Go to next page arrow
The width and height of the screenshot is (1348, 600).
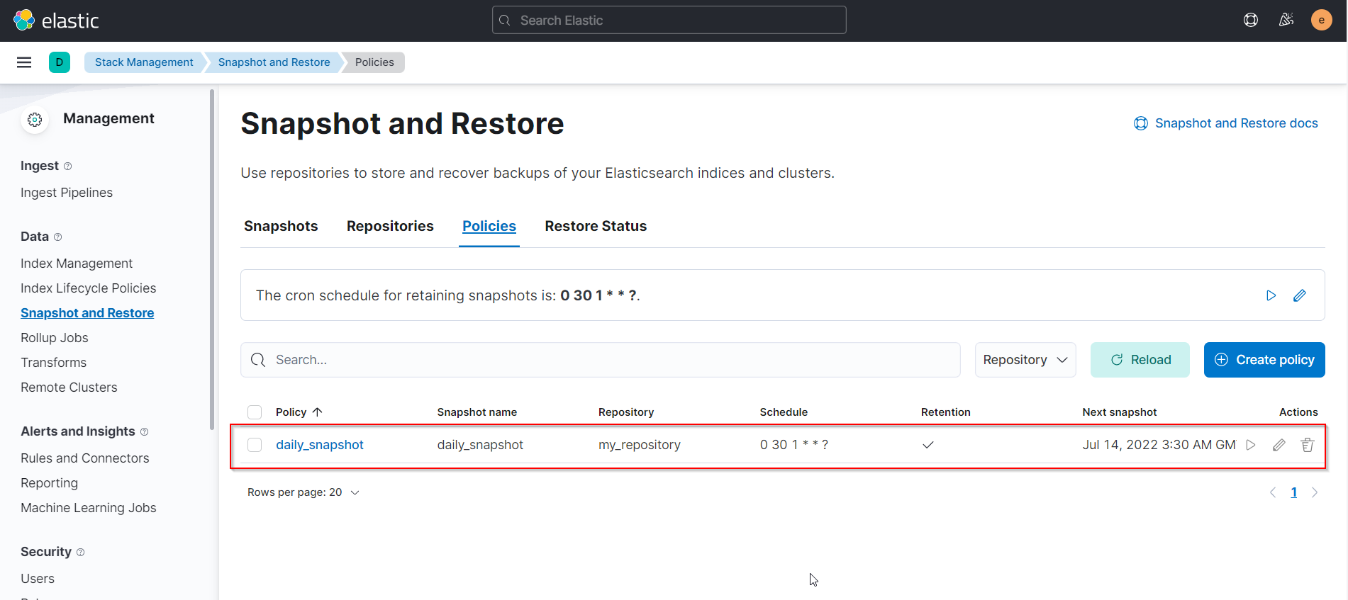[1315, 492]
